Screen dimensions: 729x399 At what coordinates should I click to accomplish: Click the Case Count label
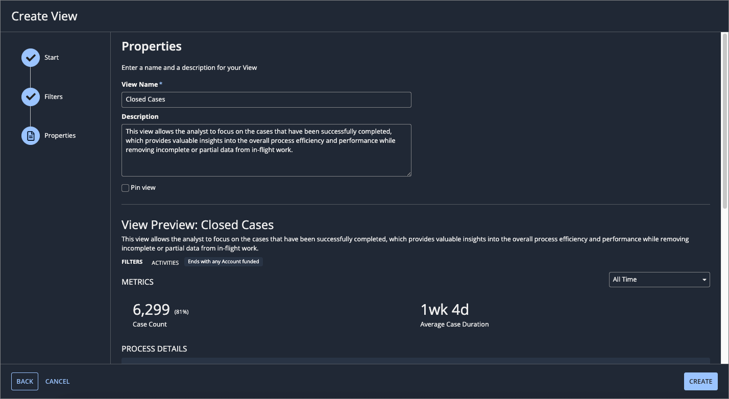tap(150, 325)
